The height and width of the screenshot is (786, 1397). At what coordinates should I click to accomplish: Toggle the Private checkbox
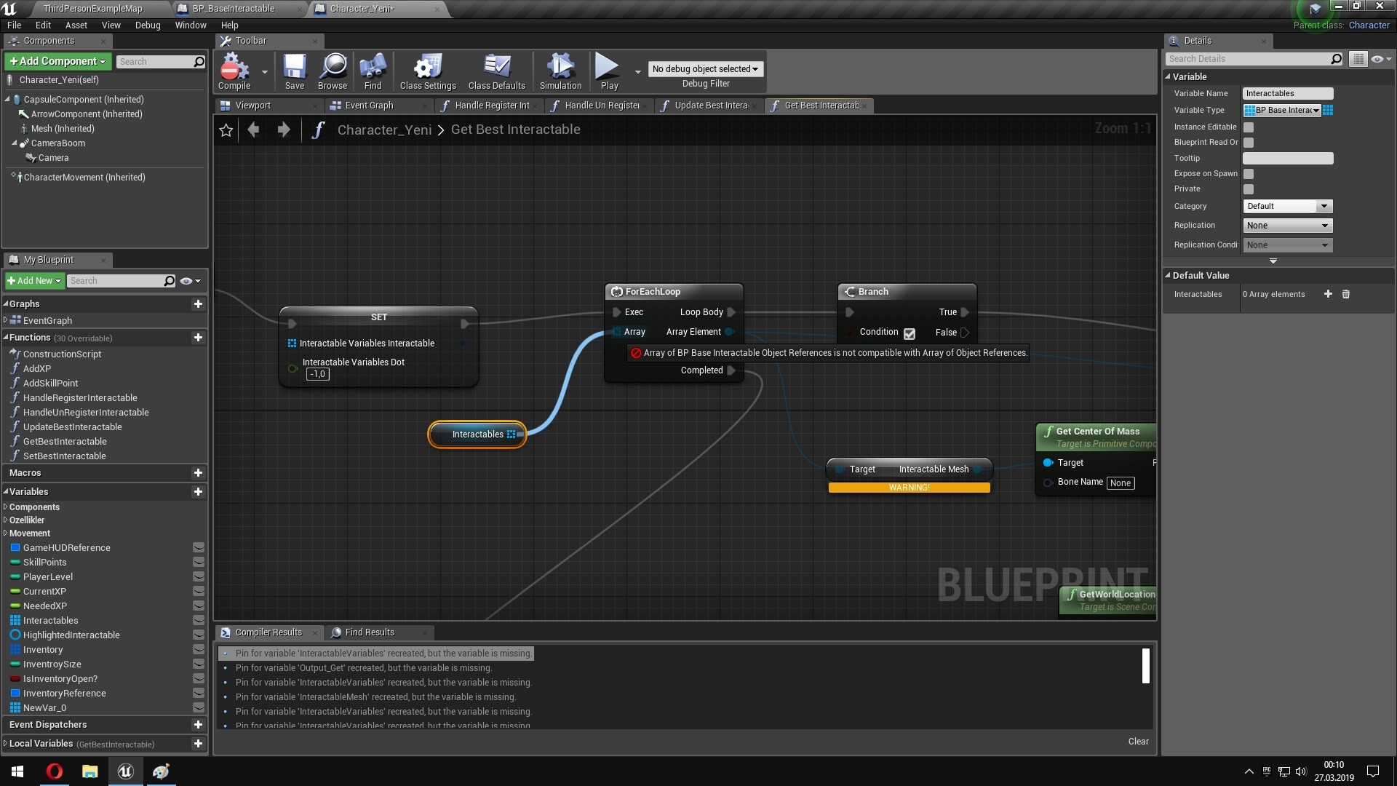(x=1249, y=189)
